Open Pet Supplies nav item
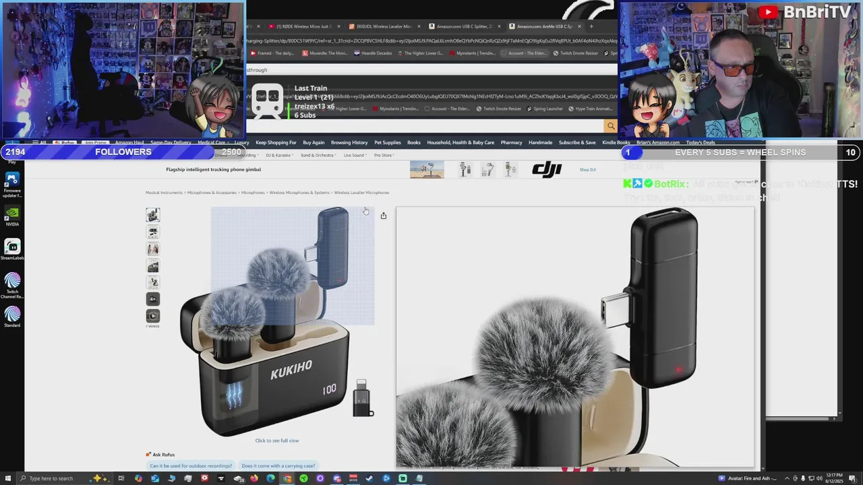This screenshot has height=485, width=863. [x=388, y=143]
